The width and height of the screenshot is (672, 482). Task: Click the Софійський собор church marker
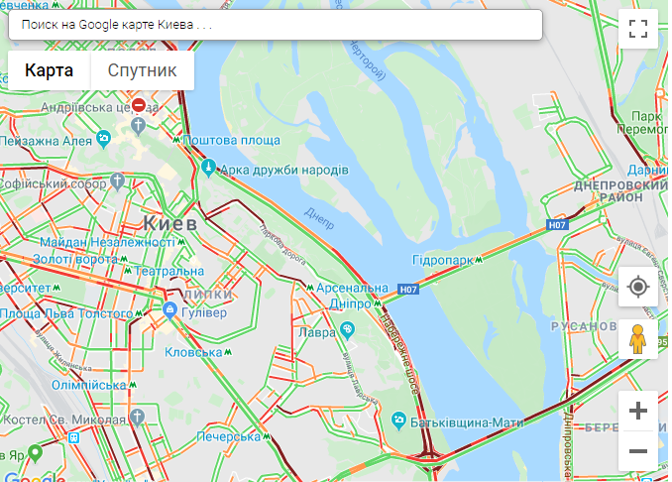[x=117, y=181]
